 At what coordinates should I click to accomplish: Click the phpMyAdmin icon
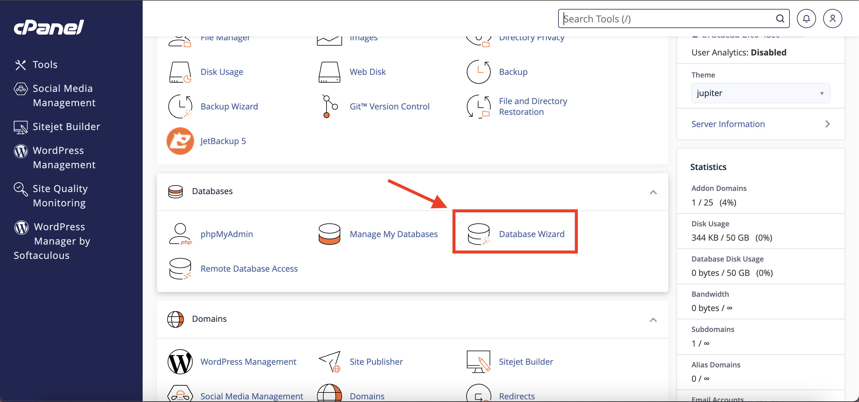tap(180, 234)
